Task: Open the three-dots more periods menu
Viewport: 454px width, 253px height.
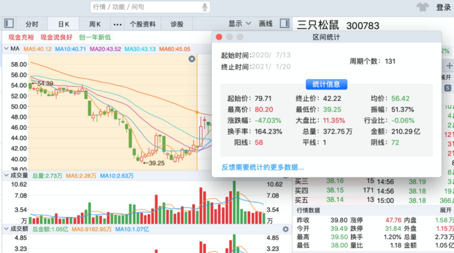Action: coord(118,24)
